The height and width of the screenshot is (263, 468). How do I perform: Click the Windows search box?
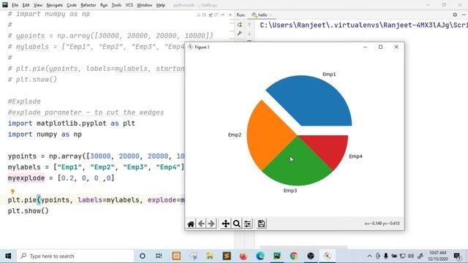[75, 256]
